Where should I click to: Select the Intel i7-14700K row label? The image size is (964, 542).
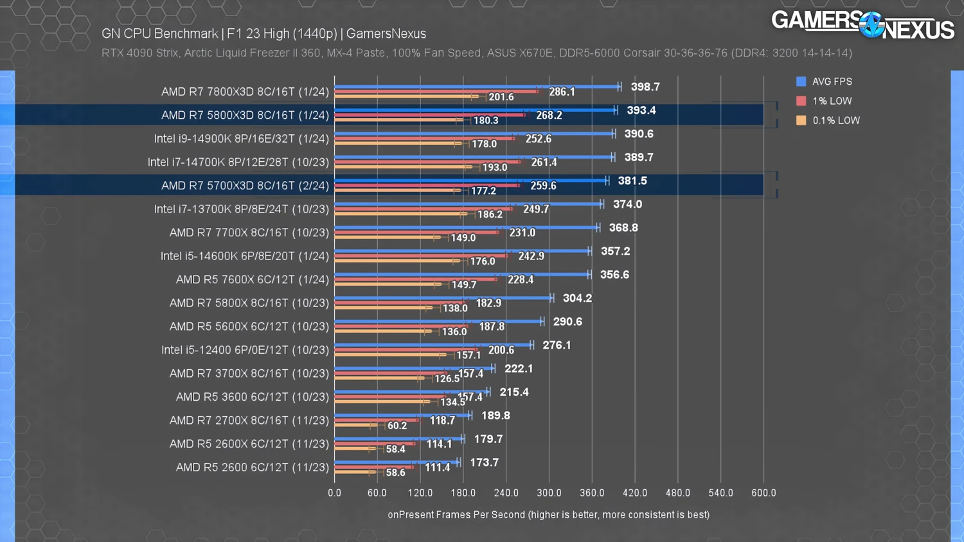click(238, 162)
